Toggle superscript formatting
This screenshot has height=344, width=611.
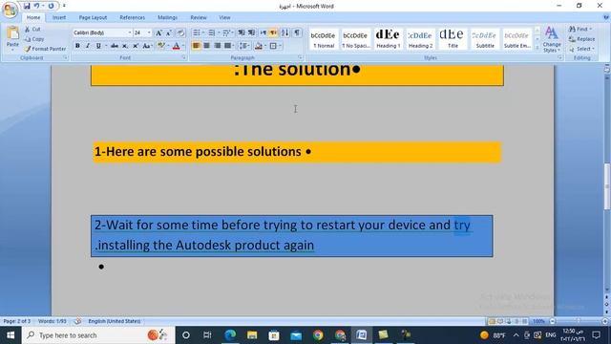click(136, 46)
